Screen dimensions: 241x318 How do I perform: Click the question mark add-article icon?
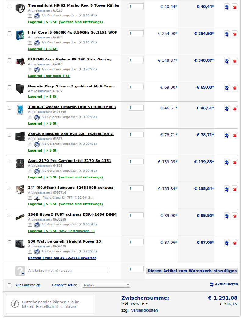20,271
